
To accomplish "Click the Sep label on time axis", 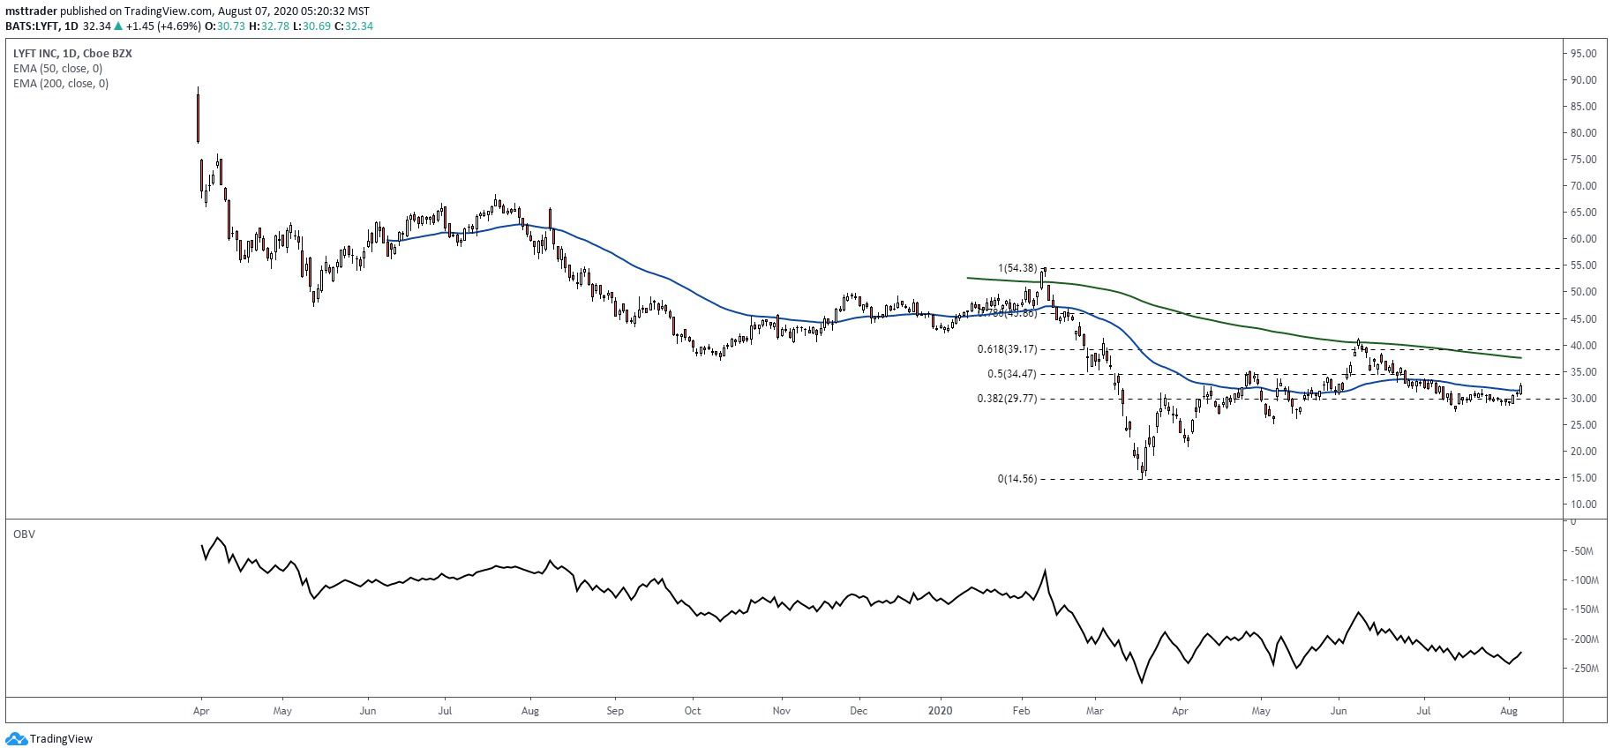I will [615, 710].
